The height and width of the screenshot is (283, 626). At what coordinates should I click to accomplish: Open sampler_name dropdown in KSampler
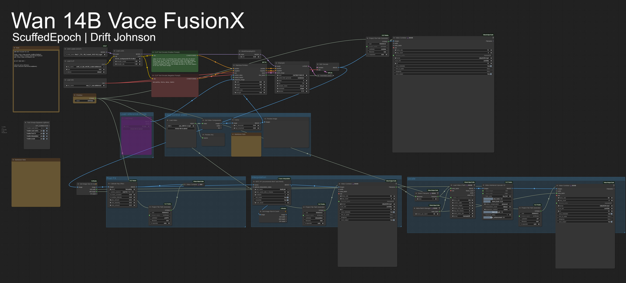coord(292,86)
